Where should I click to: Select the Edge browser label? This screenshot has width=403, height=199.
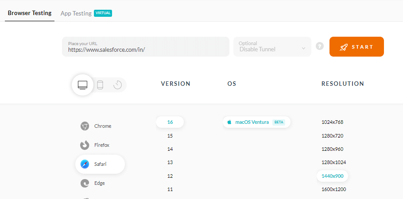tap(100, 183)
